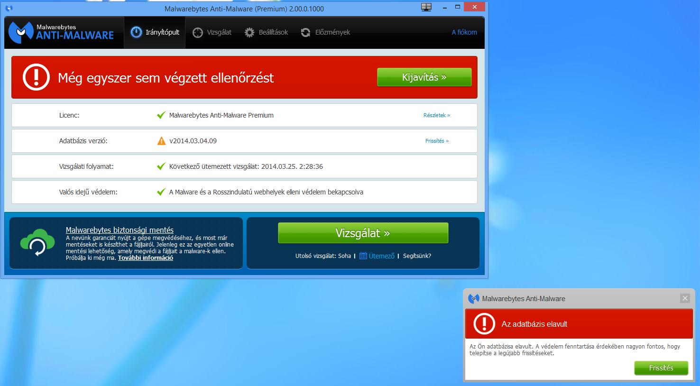The height and width of the screenshot is (386, 700).
Task: Click the Malwarebytes Anti-Malware logo
Action: click(x=62, y=32)
